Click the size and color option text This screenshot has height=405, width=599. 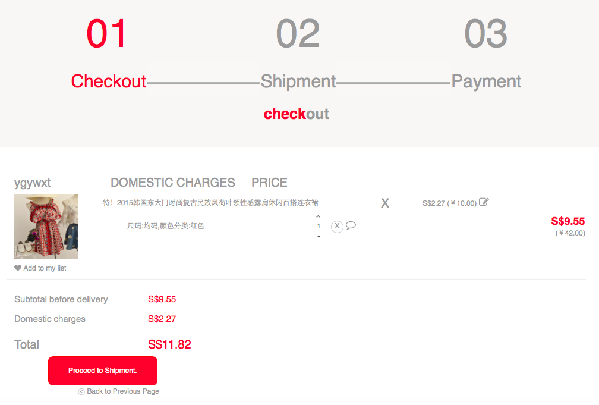(x=166, y=226)
